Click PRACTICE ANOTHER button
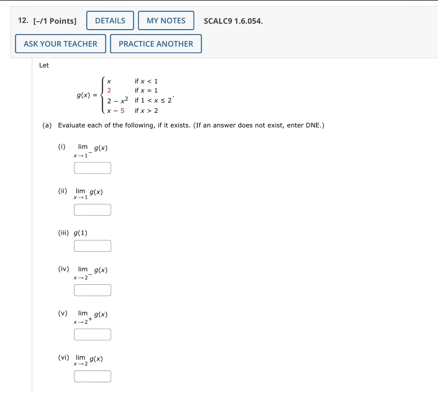This screenshot has width=438, height=393. tap(156, 44)
